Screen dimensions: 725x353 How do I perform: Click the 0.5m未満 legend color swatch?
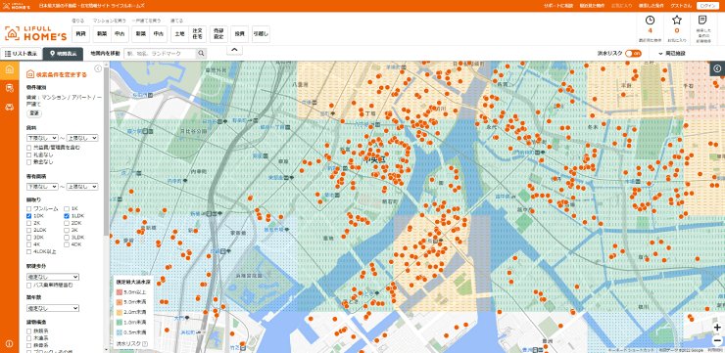coord(119,331)
